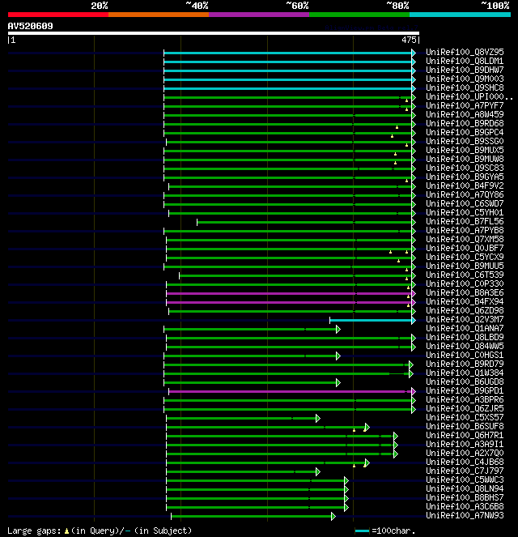Select UniRef100_C7J797 label
Viewport: 518px width, 537px height.
pyautogui.click(x=465, y=471)
